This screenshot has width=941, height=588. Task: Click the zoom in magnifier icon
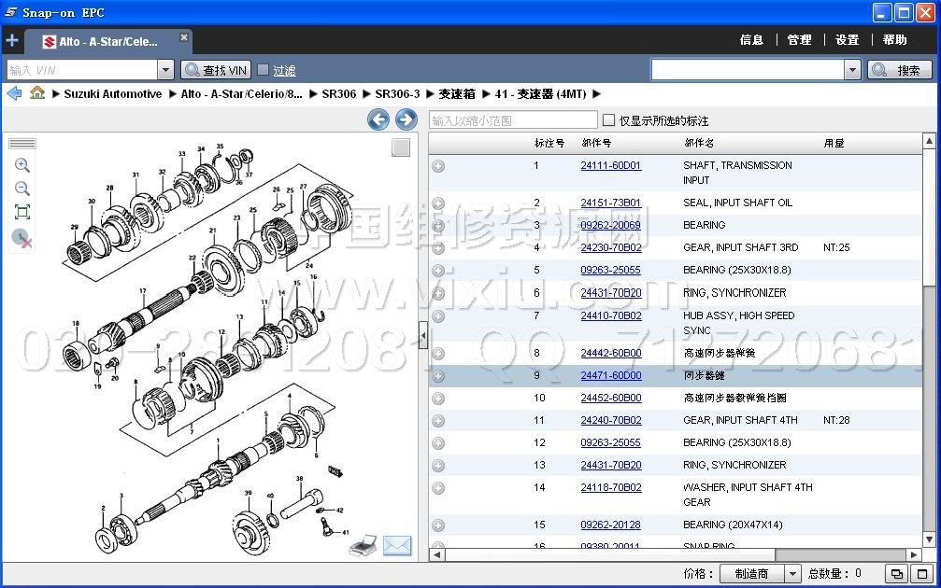point(22,165)
